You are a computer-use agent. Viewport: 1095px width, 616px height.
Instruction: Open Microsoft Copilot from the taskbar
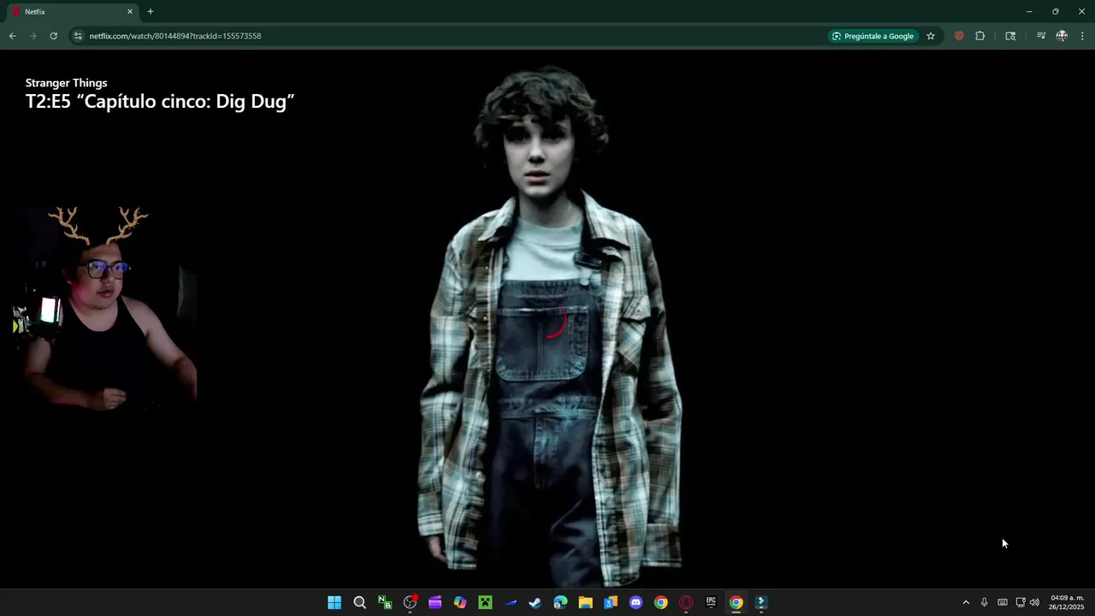(x=460, y=602)
